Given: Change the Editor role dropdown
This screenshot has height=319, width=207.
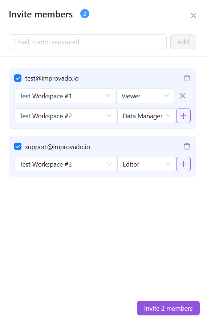Looking at the screenshot, I should (147, 164).
